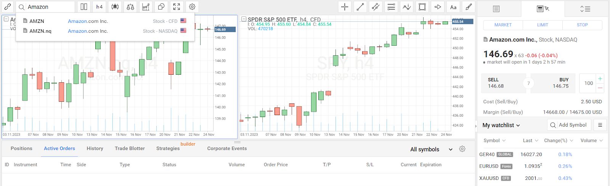
Task: Open the depth list panel tab icon
Action: pyautogui.click(x=585, y=9)
